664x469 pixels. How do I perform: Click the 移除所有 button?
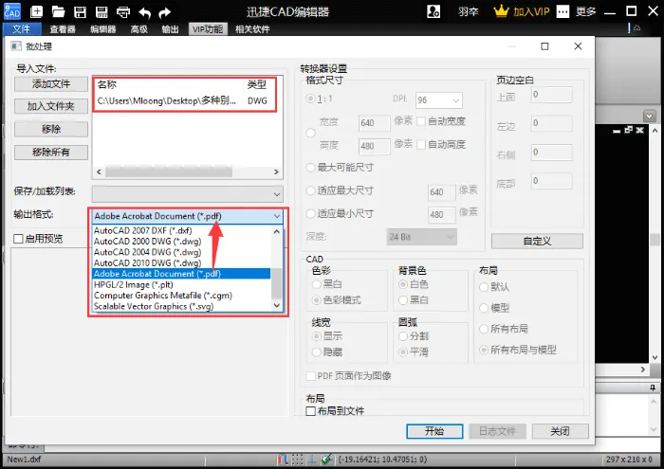51,152
